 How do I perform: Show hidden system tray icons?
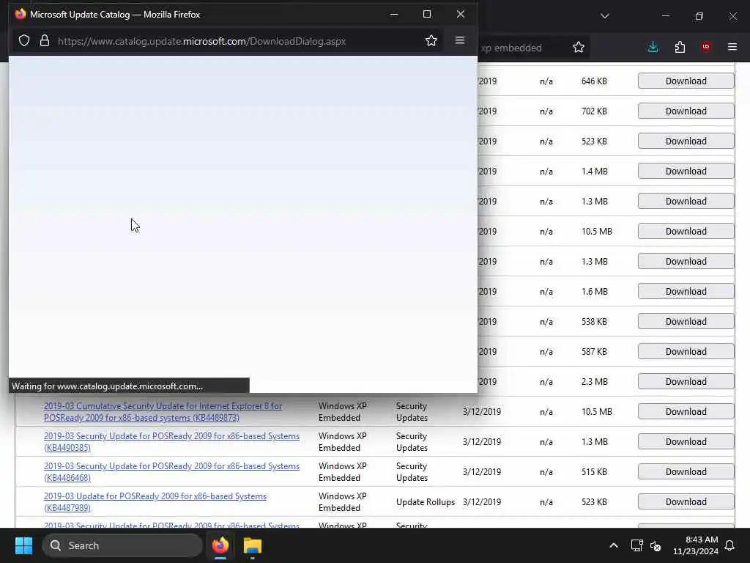coord(614,545)
